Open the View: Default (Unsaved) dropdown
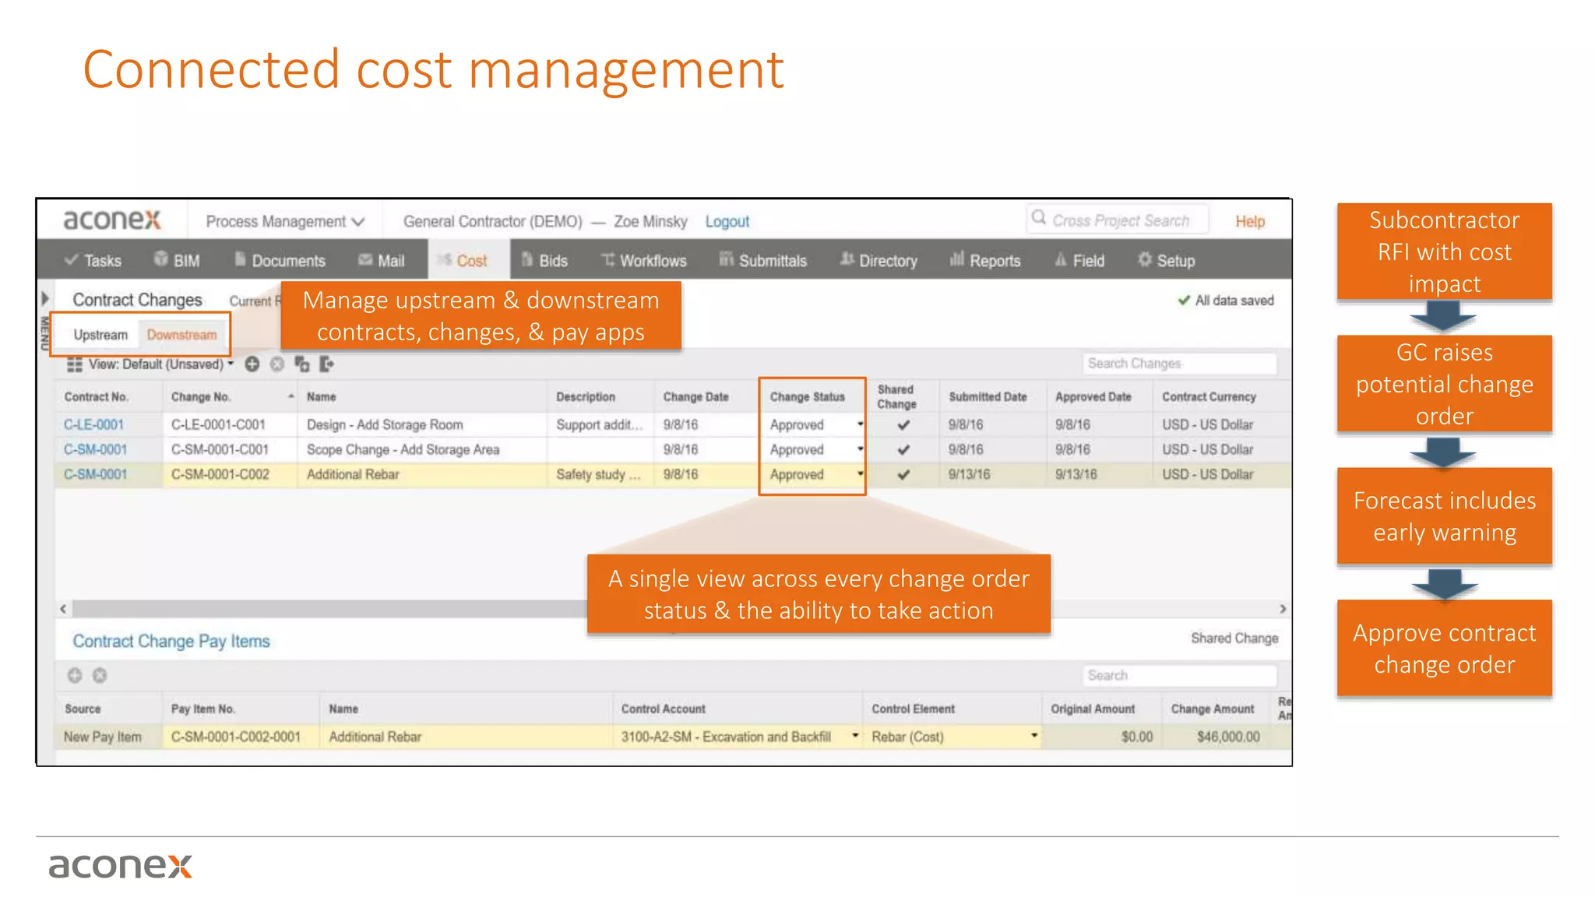 [x=162, y=364]
